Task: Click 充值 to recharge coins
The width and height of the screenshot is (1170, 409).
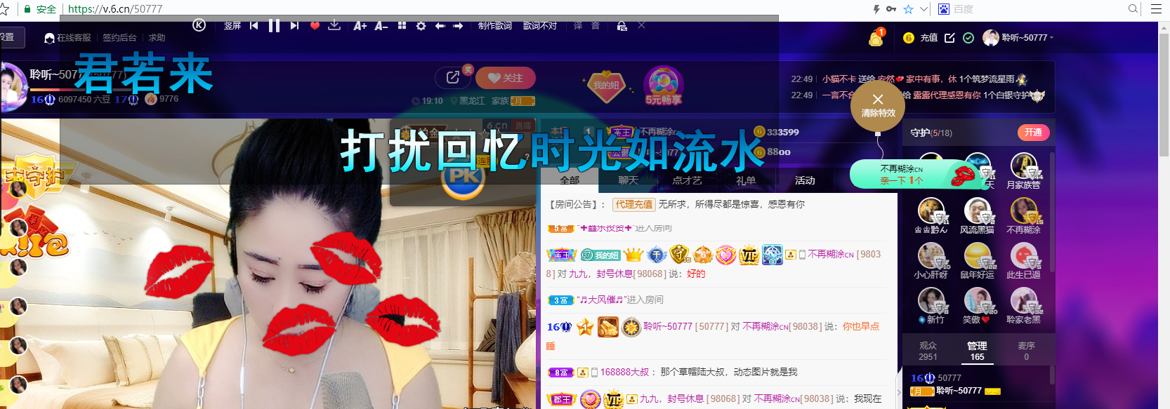Action: tap(928, 38)
